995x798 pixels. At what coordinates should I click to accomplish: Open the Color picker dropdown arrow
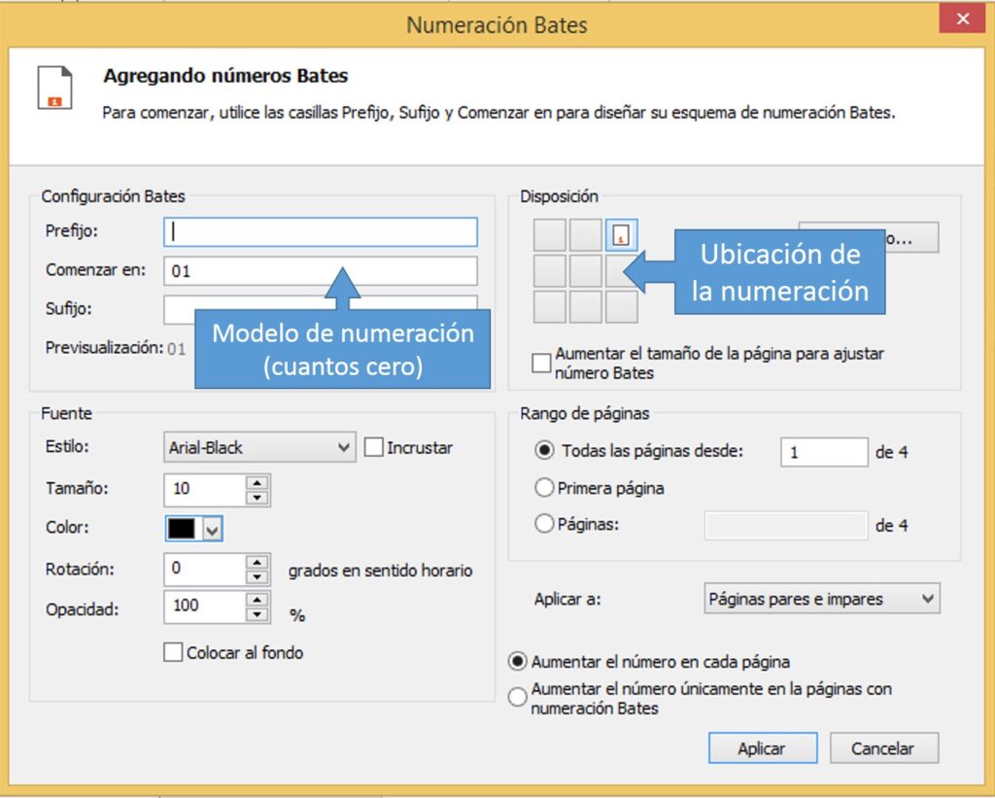(x=213, y=529)
